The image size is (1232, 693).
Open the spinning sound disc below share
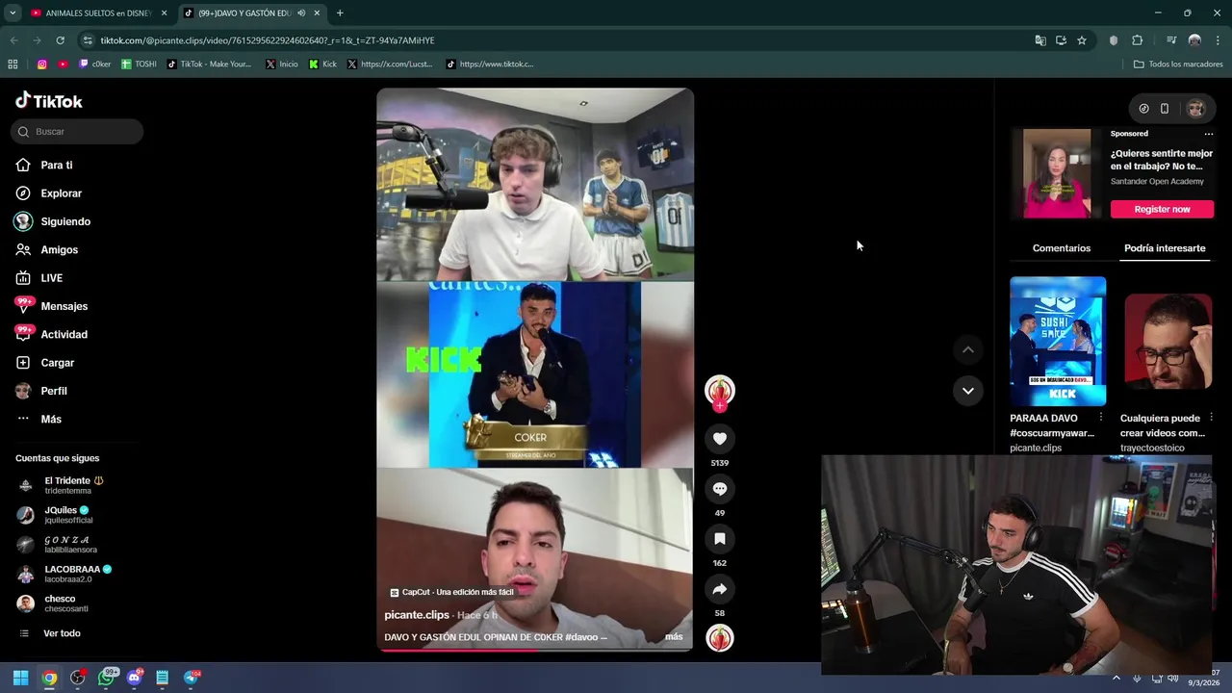click(719, 638)
